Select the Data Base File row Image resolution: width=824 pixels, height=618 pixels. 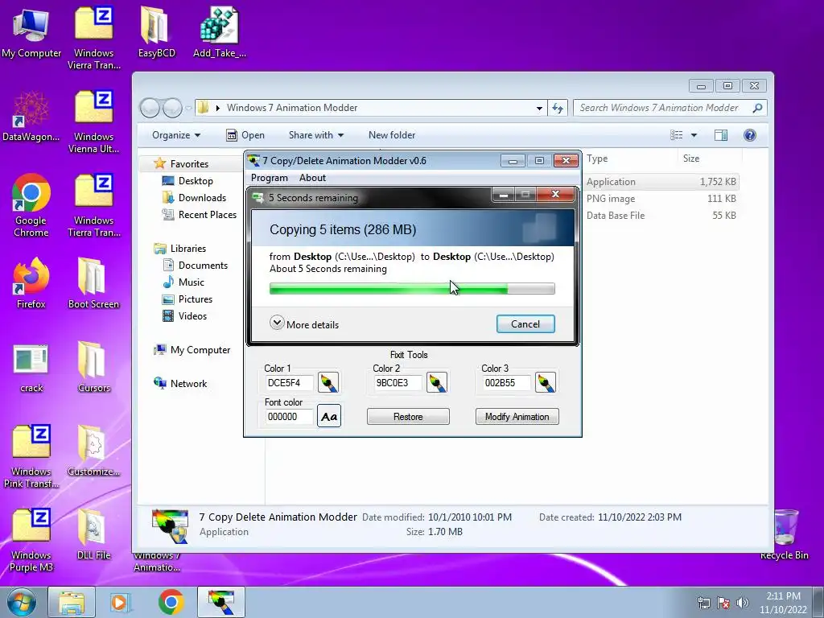tap(661, 216)
